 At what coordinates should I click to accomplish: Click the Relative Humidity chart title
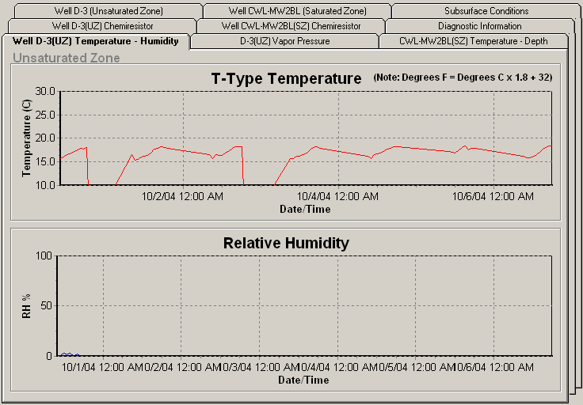tap(286, 243)
